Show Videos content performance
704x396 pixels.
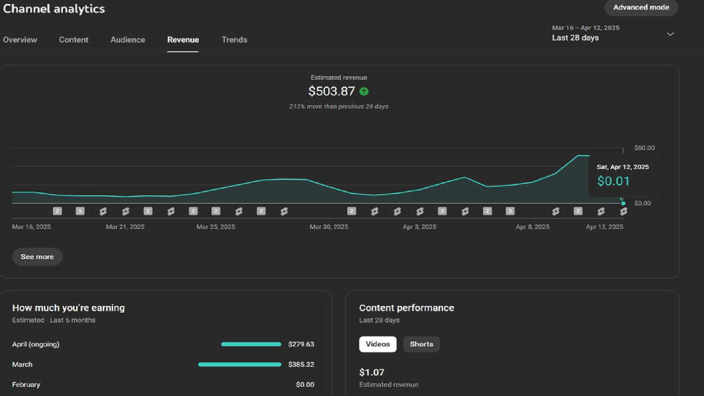[378, 344]
